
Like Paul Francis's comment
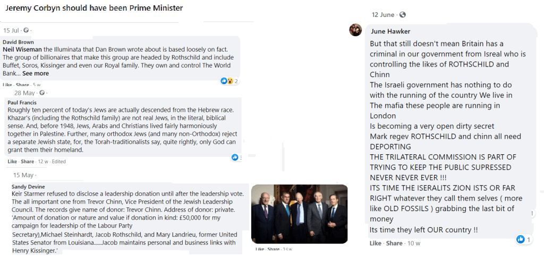coord(12,162)
